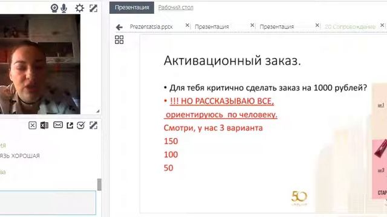Click the chat message input field
The height and width of the screenshot is (217, 387).
48,203
